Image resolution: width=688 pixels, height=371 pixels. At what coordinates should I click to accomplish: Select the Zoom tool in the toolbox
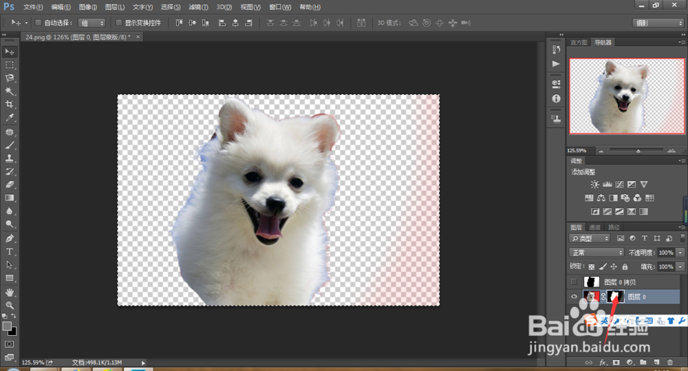[10, 304]
